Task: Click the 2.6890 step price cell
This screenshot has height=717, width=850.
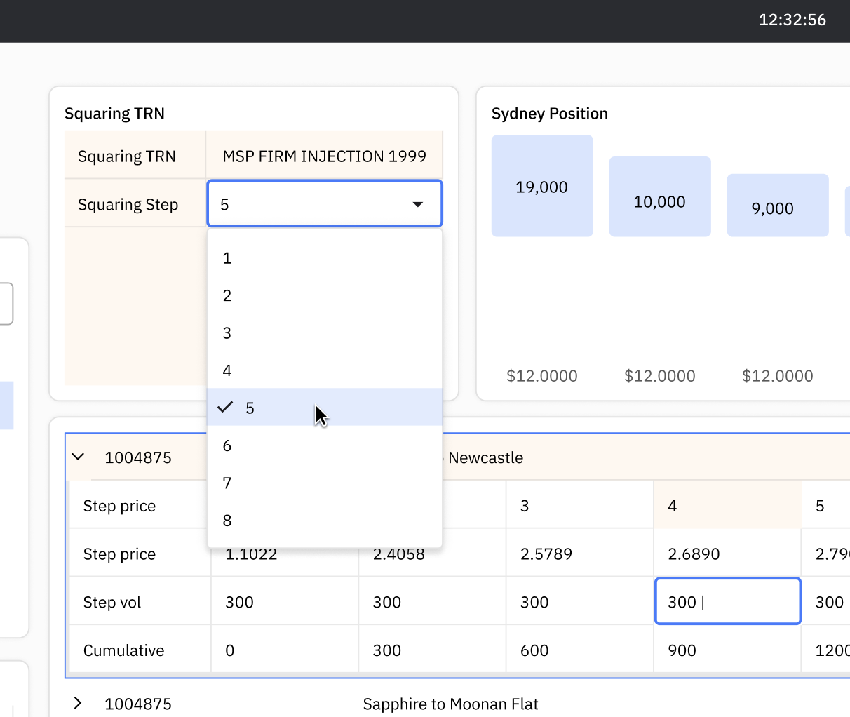Action: (x=727, y=554)
